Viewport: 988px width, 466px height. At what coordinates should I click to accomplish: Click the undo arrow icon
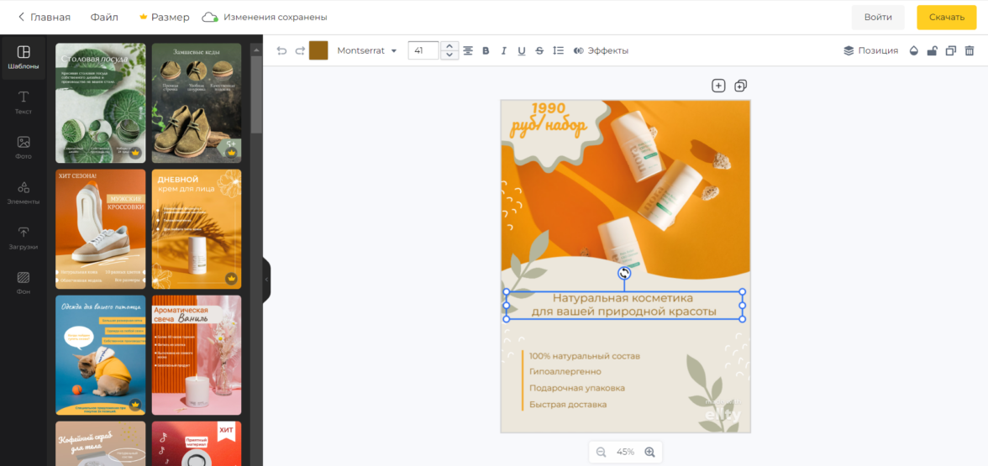tap(281, 51)
